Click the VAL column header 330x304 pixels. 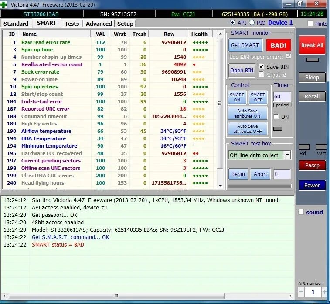click(x=100, y=34)
